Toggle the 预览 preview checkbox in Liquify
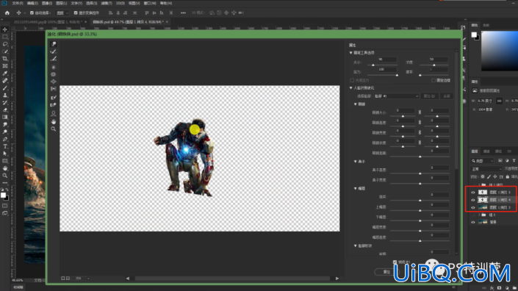This screenshot has width=518, height=291. click(395, 262)
